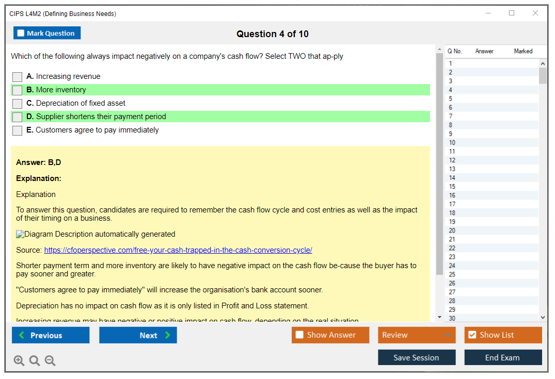Image resolution: width=555 pixels, height=379 pixels.
Task: Click the zoom in magnifier icon
Action: (19, 361)
